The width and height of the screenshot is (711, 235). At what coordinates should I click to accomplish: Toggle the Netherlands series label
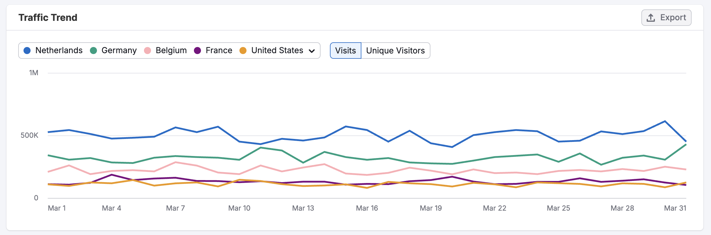59,51
